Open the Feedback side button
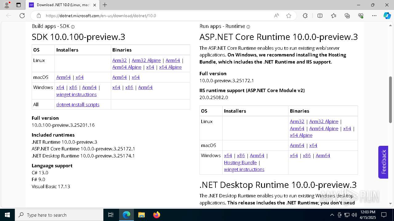 [x=383, y=162]
